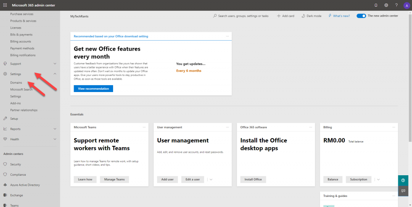Click the Learn how button
The image size is (412, 207).
click(85, 179)
